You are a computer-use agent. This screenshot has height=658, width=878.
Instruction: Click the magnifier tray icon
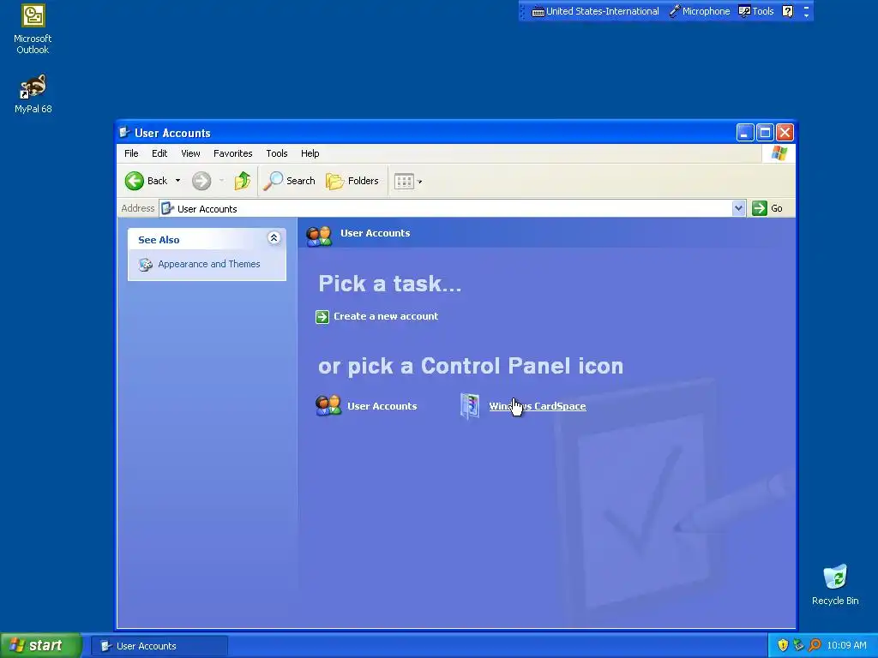coord(815,645)
